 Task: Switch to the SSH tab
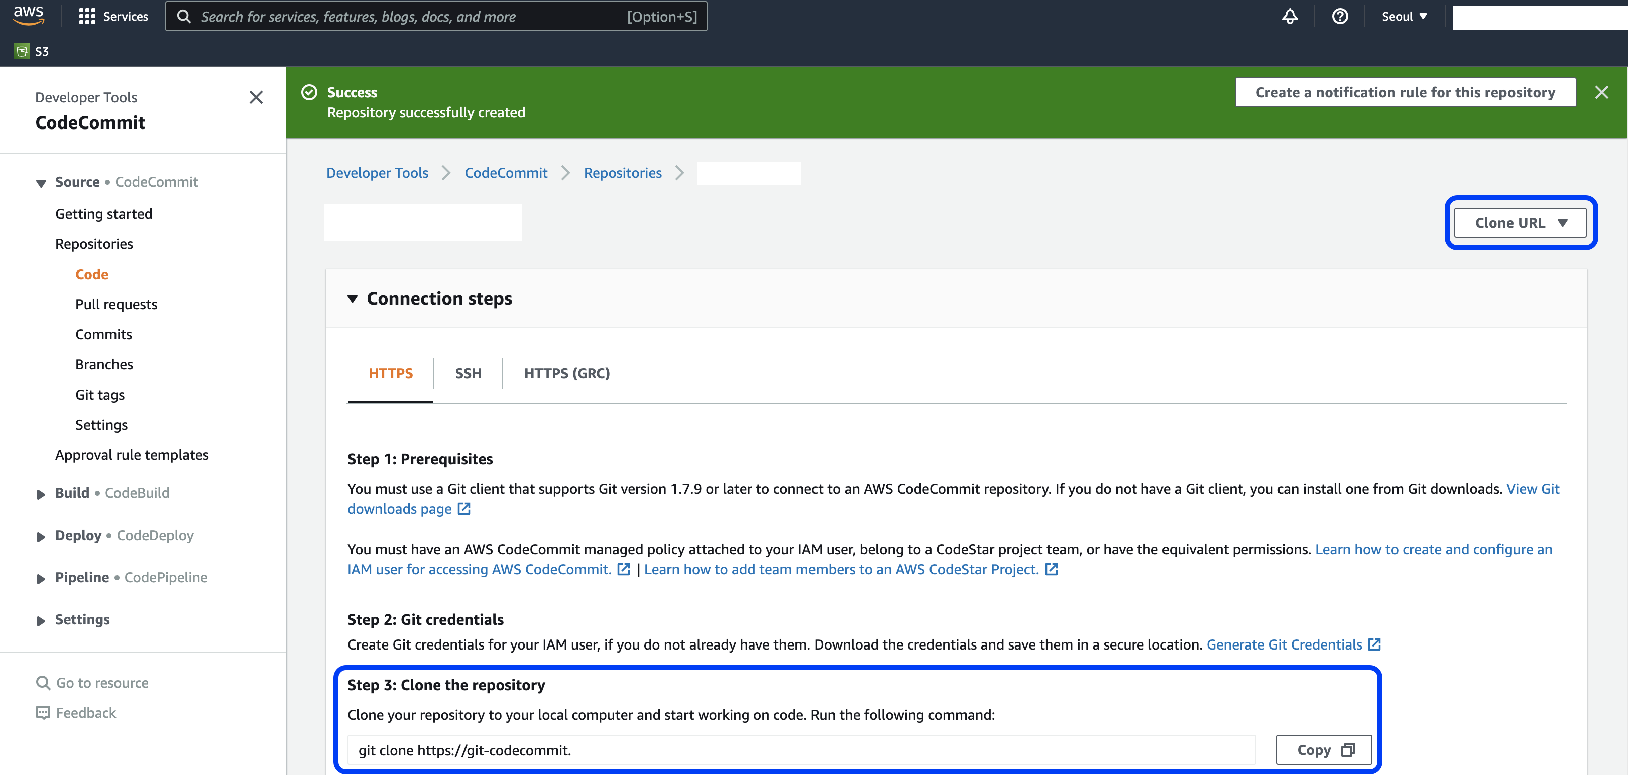469,374
